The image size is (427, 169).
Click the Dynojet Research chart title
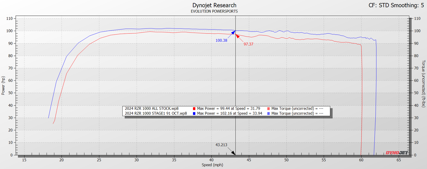[214, 5]
